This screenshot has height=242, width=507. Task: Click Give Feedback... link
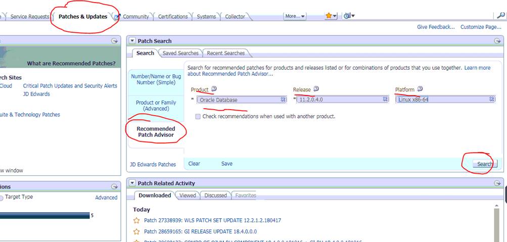[436, 27]
